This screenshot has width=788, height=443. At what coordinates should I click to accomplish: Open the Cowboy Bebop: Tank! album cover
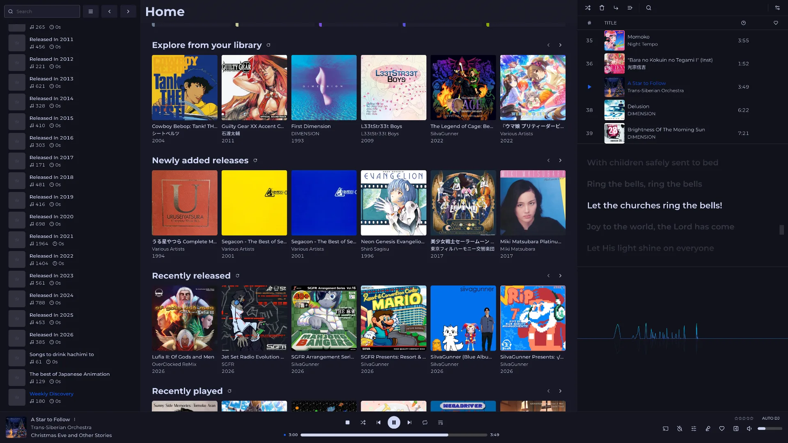click(185, 87)
